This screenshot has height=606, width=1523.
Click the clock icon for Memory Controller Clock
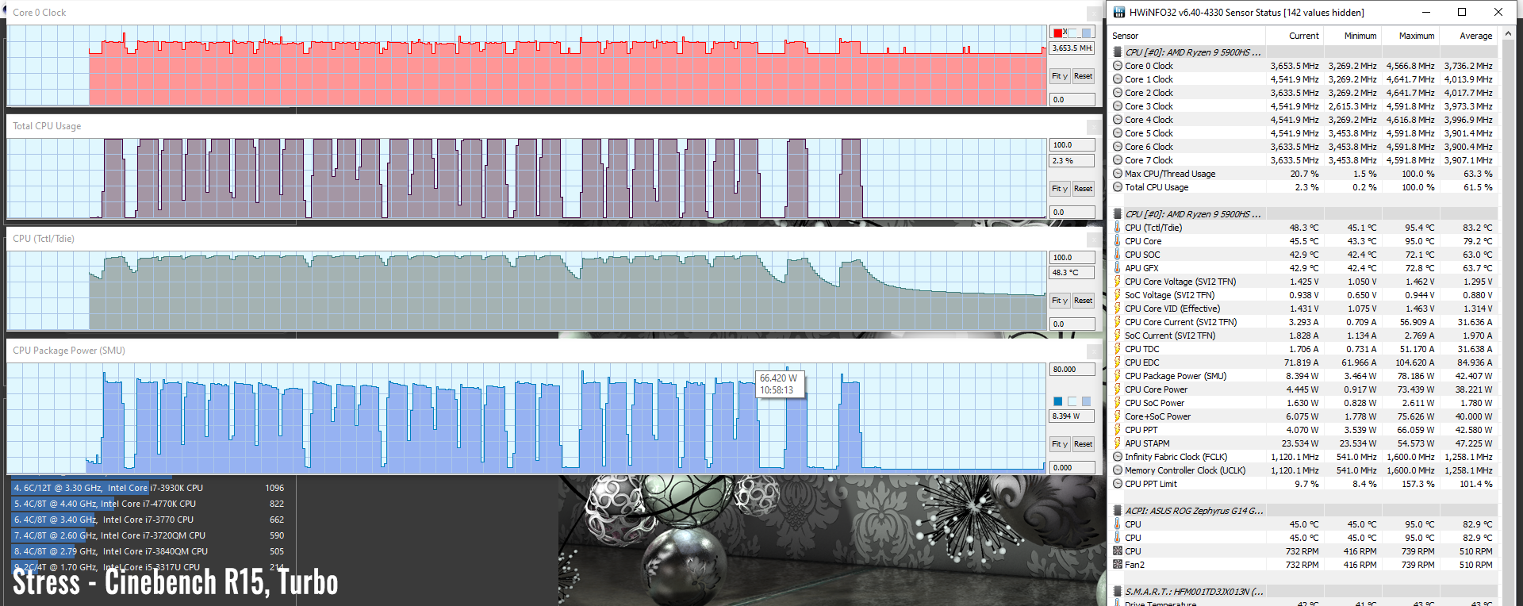1118,470
